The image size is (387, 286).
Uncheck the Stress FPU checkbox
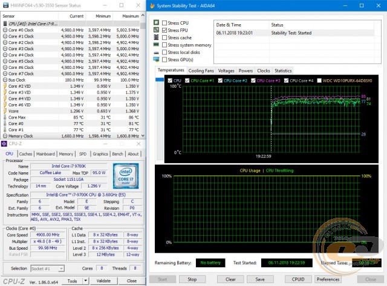click(x=164, y=30)
